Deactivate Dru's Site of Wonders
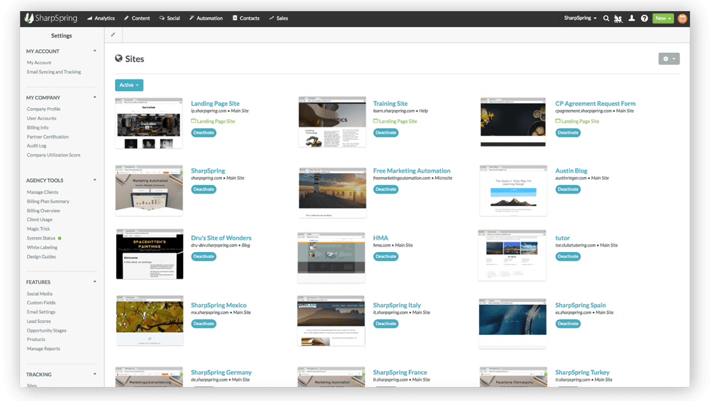 [204, 256]
